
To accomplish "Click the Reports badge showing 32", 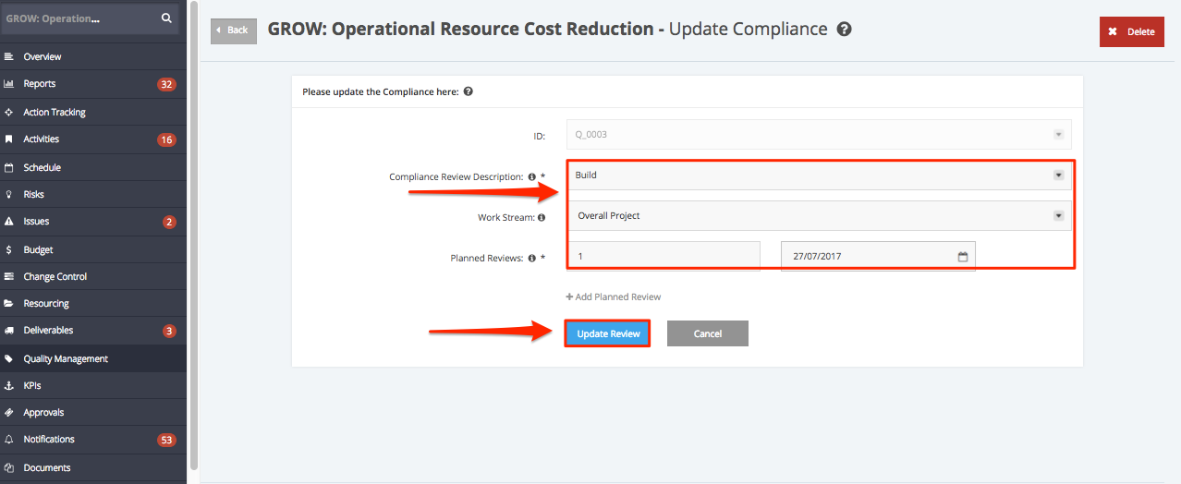I will [166, 84].
